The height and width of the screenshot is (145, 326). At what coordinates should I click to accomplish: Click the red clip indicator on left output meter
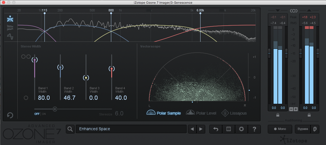click(307, 28)
